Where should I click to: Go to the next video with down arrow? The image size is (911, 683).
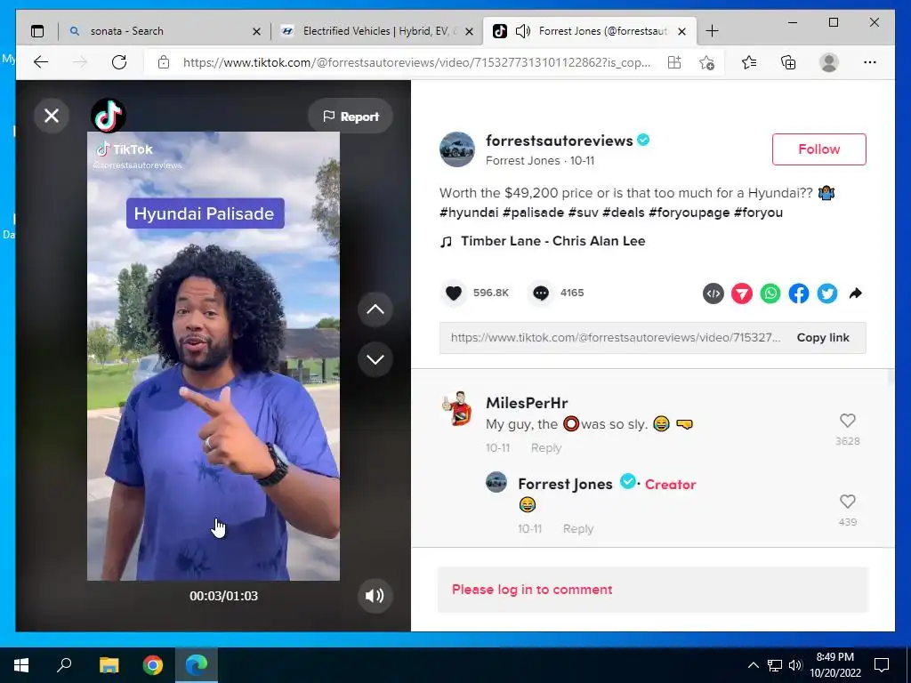click(x=375, y=359)
